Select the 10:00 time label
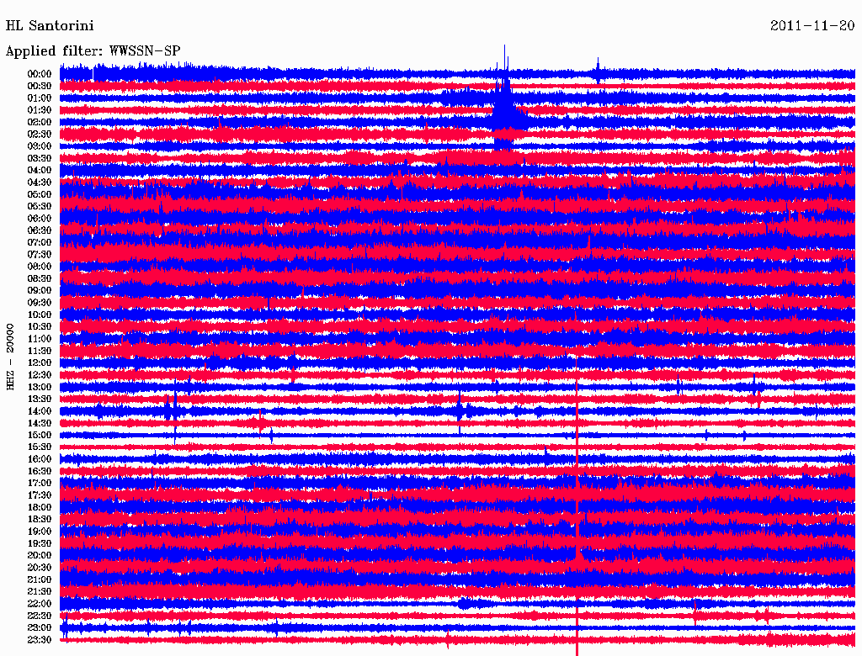The height and width of the screenshot is (656, 862). (x=40, y=315)
